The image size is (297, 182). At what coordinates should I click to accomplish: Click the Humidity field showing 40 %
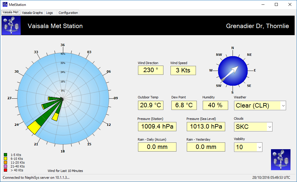coord(215,105)
